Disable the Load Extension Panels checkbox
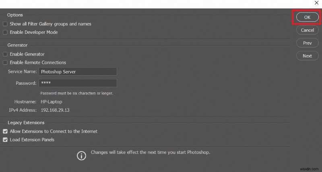Screen dimensions: 322x172 [5, 140]
